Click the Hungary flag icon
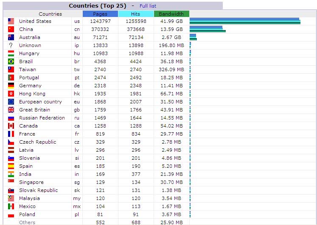Image resolution: width=317 pixels, height=225 pixels. tap(11, 53)
